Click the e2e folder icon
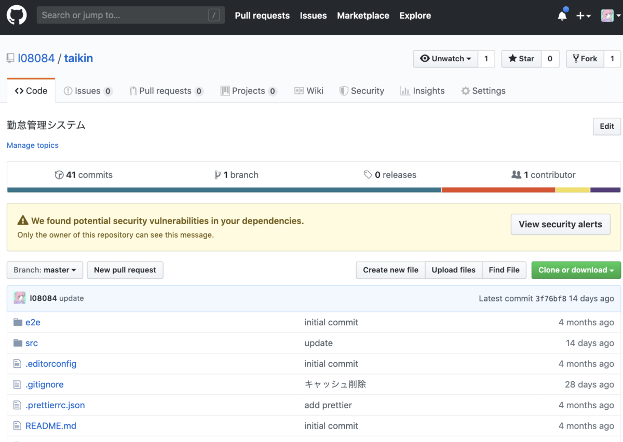Screen dimensions: 623x442 tap(18, 322)
